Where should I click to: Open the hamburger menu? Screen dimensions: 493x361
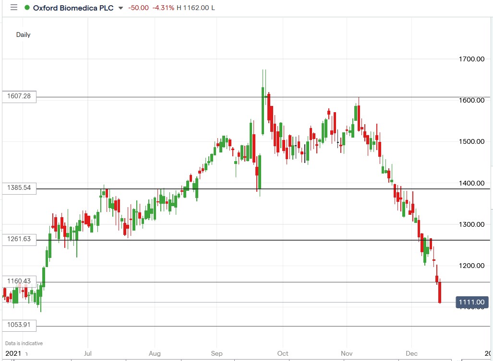[x=14, y=7]
